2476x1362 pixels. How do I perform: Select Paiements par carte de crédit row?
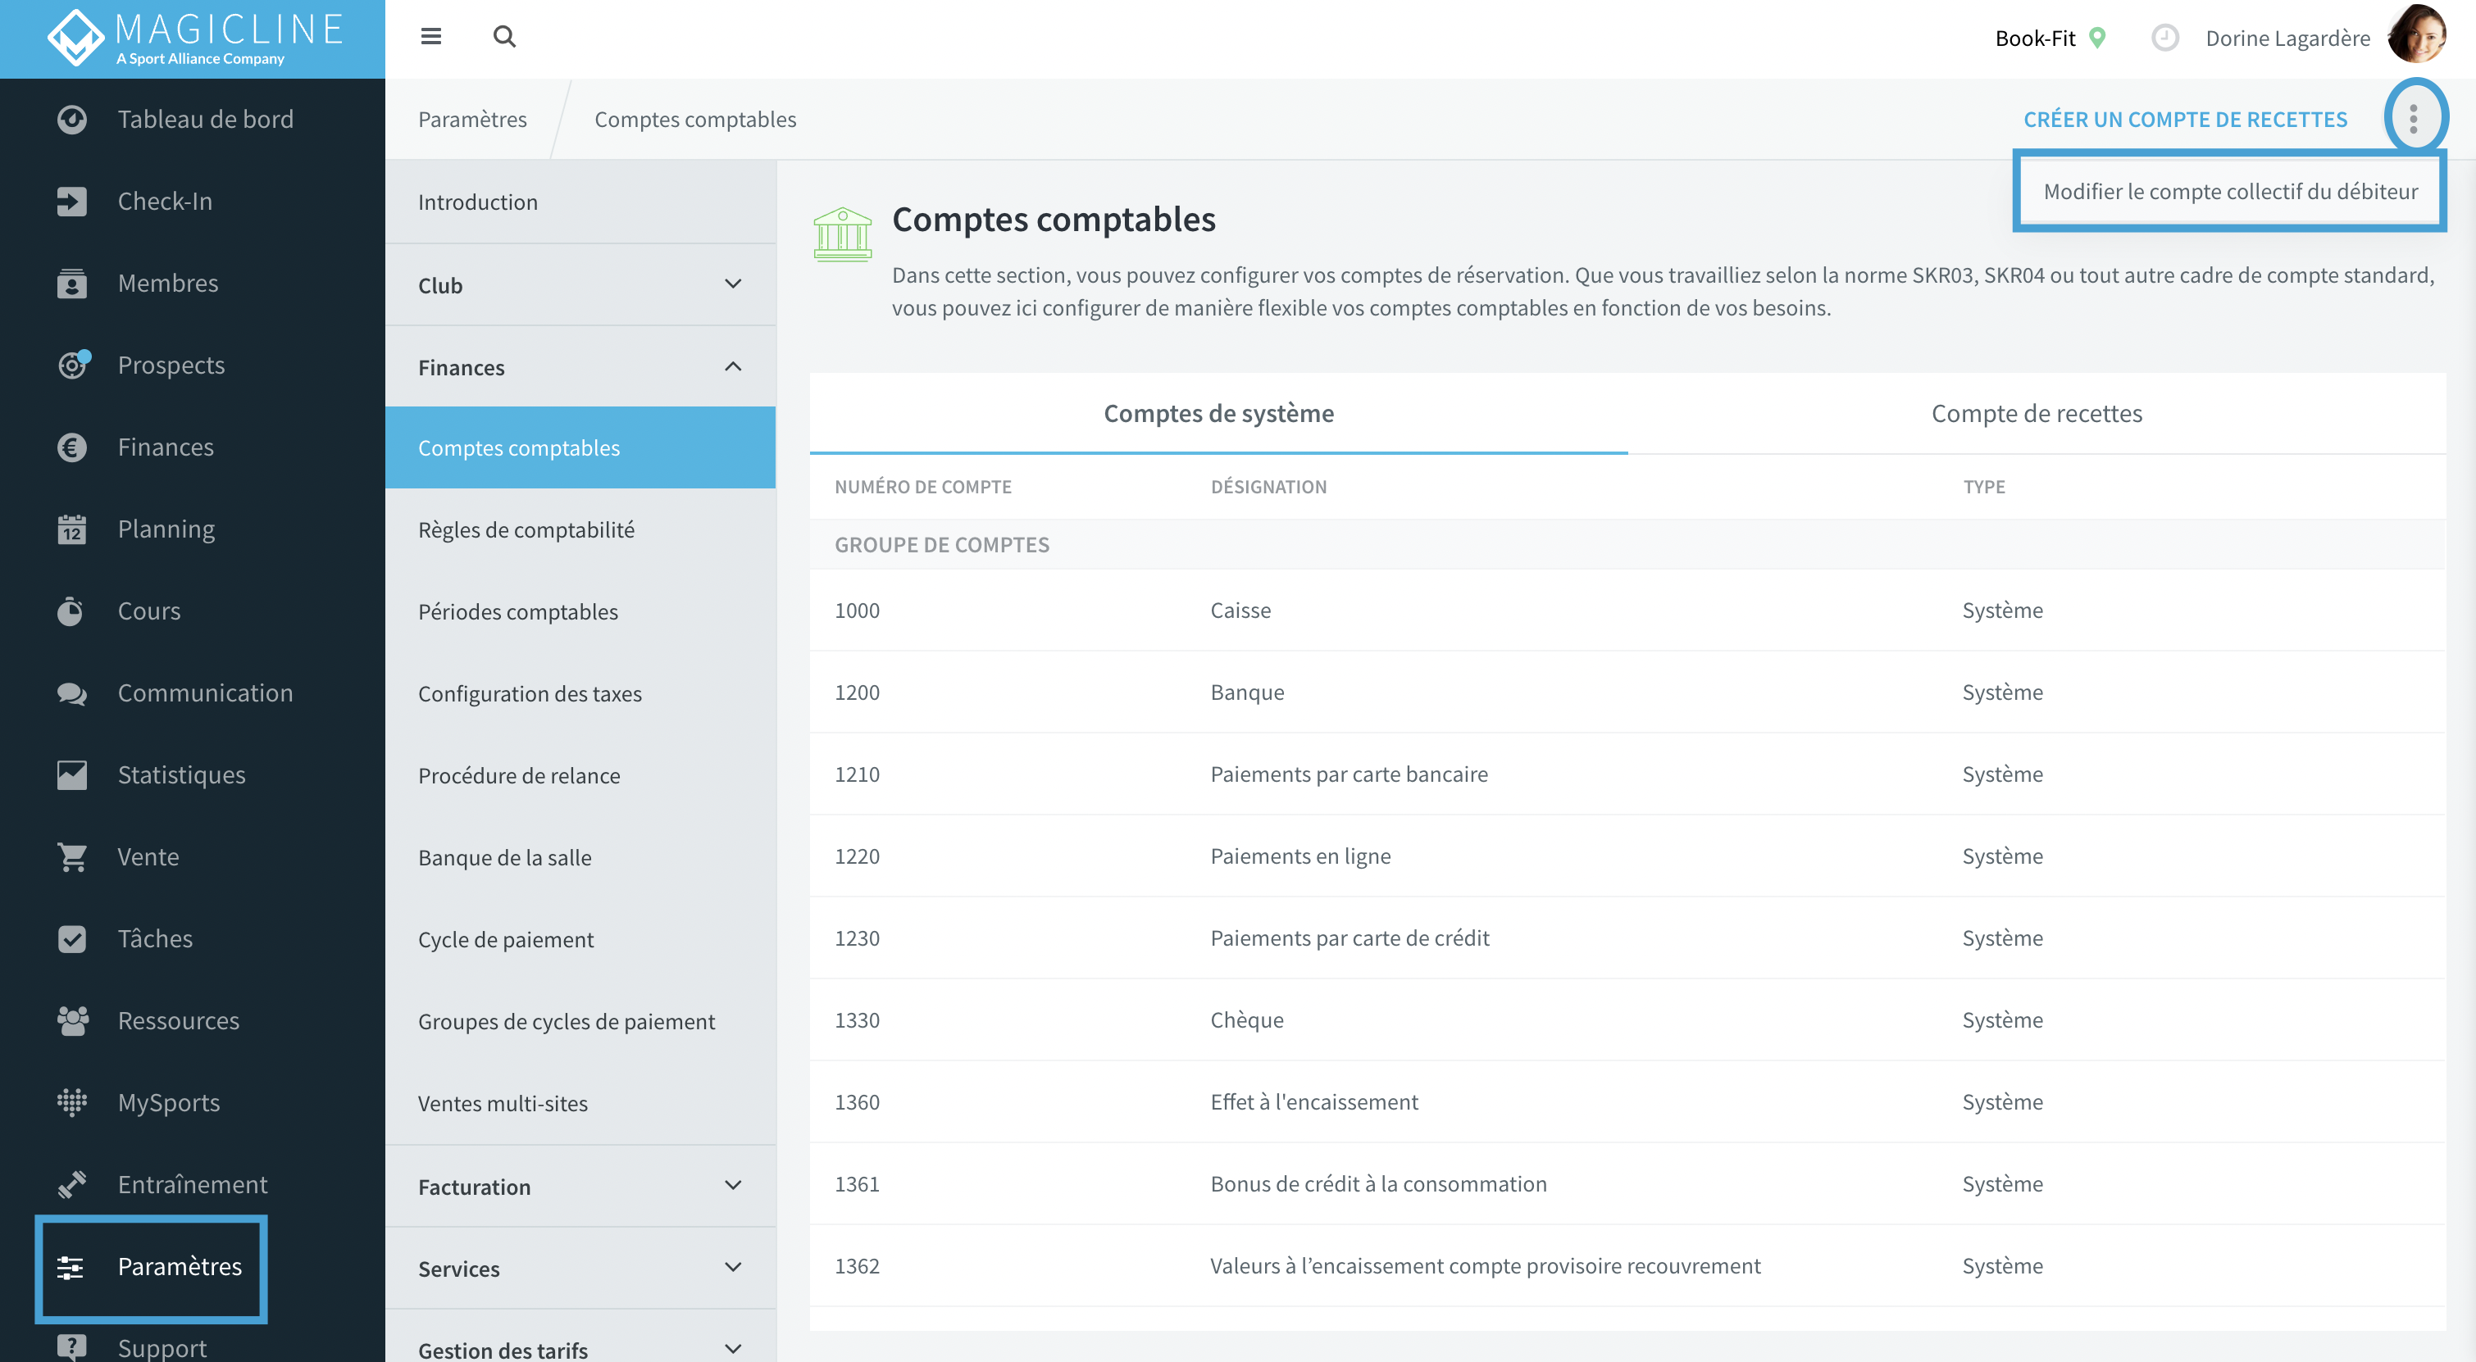tap(1627, 938)
